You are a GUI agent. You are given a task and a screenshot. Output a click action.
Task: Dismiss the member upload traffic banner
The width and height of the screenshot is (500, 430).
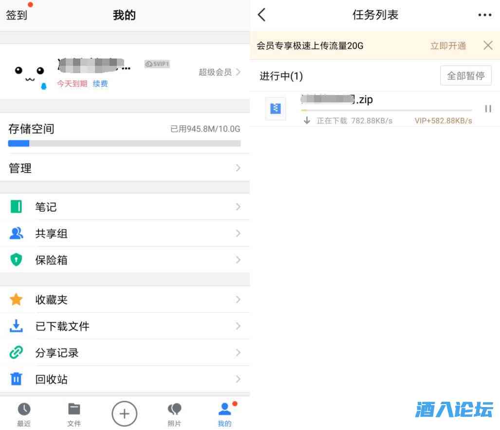click(x=488, y=45)
